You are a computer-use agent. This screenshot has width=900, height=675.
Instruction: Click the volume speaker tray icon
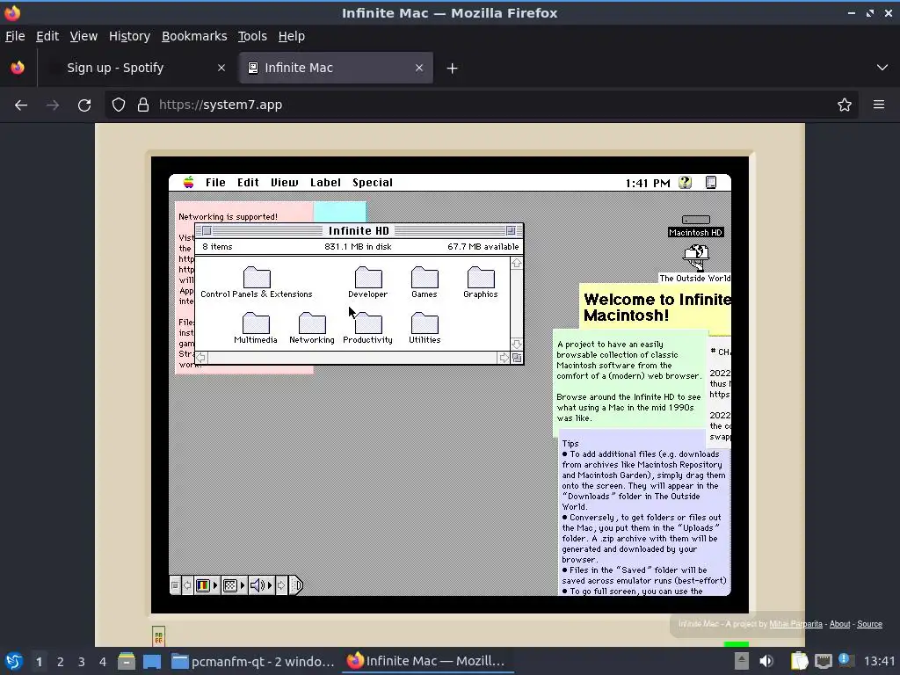click(x=766, y=661)
